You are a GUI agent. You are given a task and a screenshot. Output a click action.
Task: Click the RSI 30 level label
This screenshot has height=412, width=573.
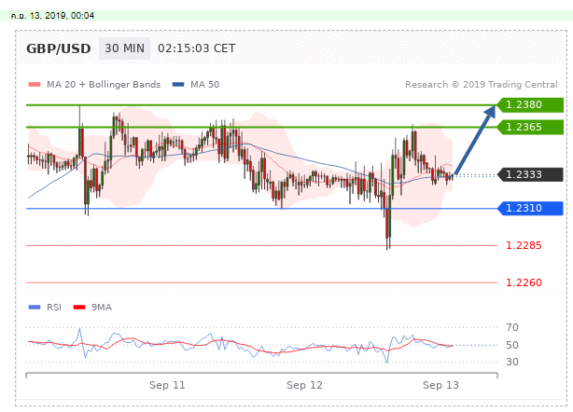pos(512,362)
